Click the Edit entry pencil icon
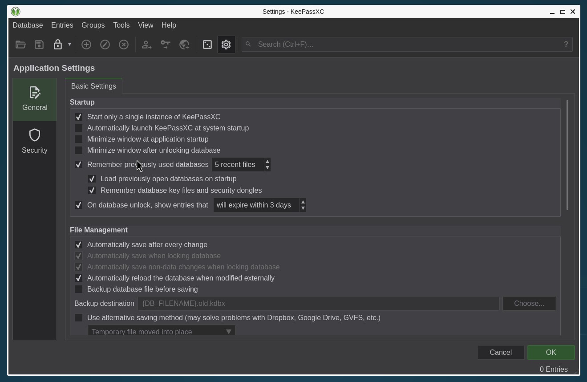587x382 pixels. point(105,45)
